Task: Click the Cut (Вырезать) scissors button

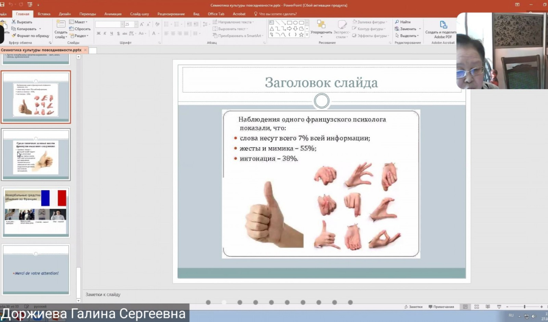Action: click(22, 22)
